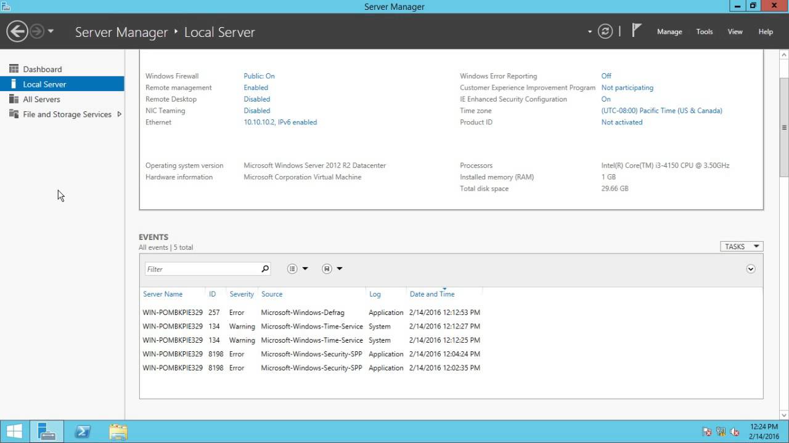Select the Dashboard icon in the sidebar

coord(14,69)
